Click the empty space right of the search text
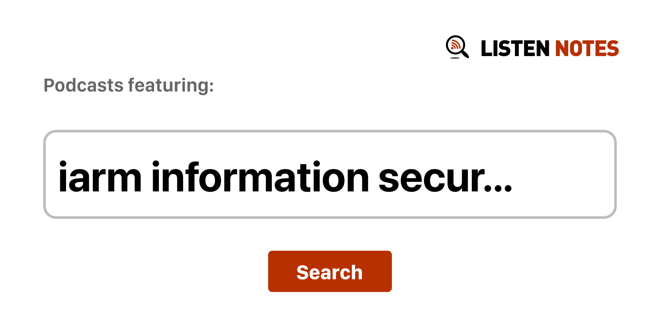 [x=564, y=174]
